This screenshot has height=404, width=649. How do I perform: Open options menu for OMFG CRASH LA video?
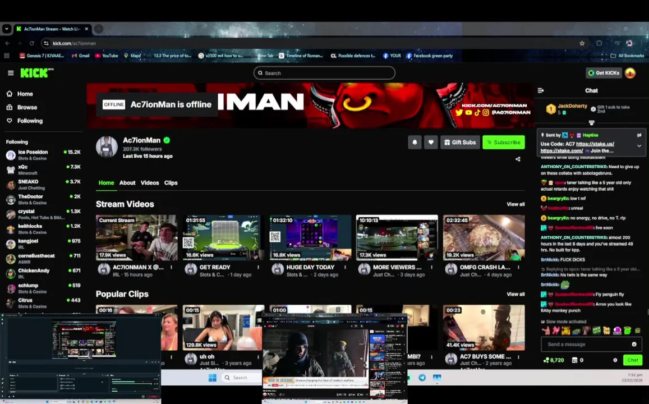point(519,268)
